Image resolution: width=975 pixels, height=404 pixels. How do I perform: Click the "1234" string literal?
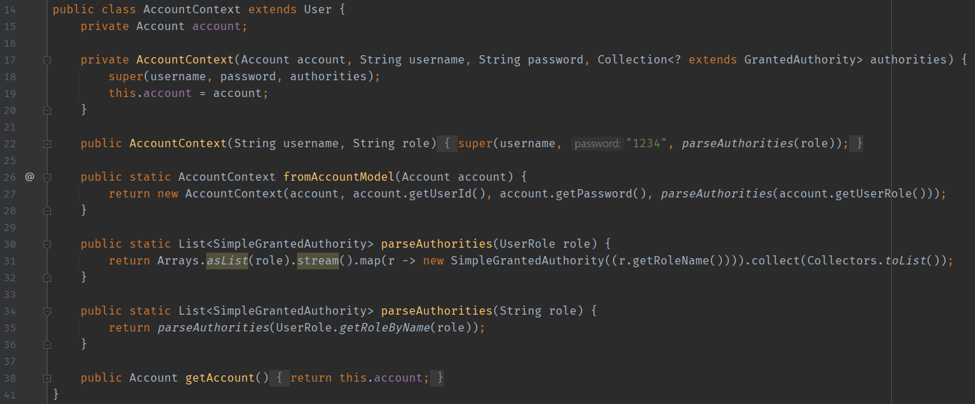pos(647,143)
